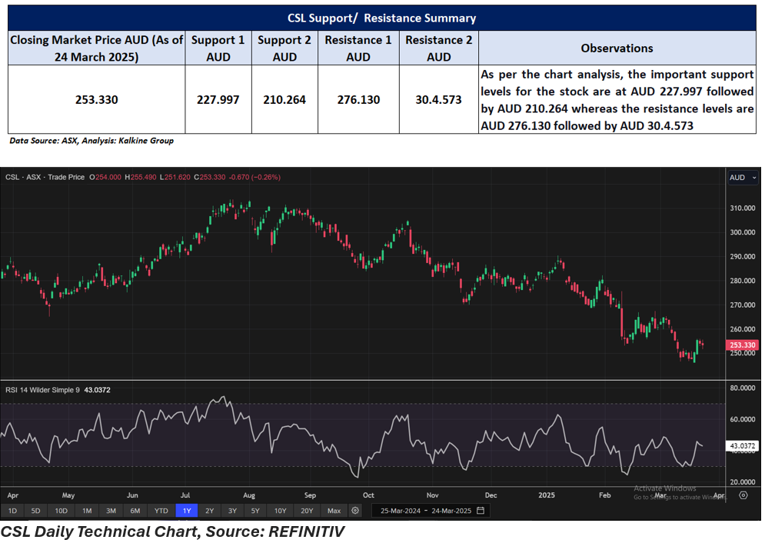Click the 253.330 current price tag on axis
The image size is (765, 543).
tap(743, 345)
